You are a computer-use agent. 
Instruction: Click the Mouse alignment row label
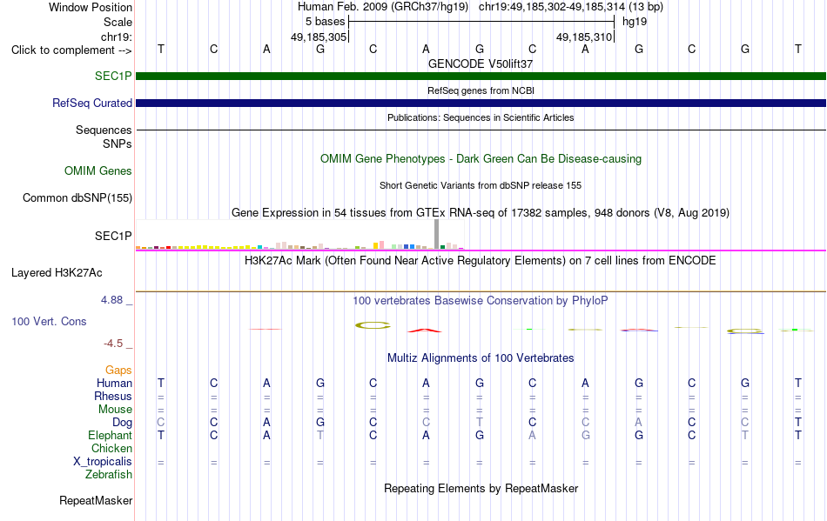point(116,410)
